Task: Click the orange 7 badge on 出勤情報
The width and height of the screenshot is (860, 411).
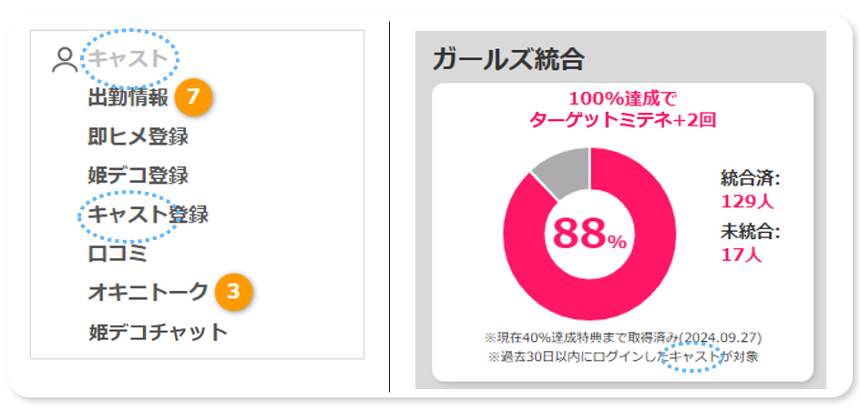Action: coord(193,97)
